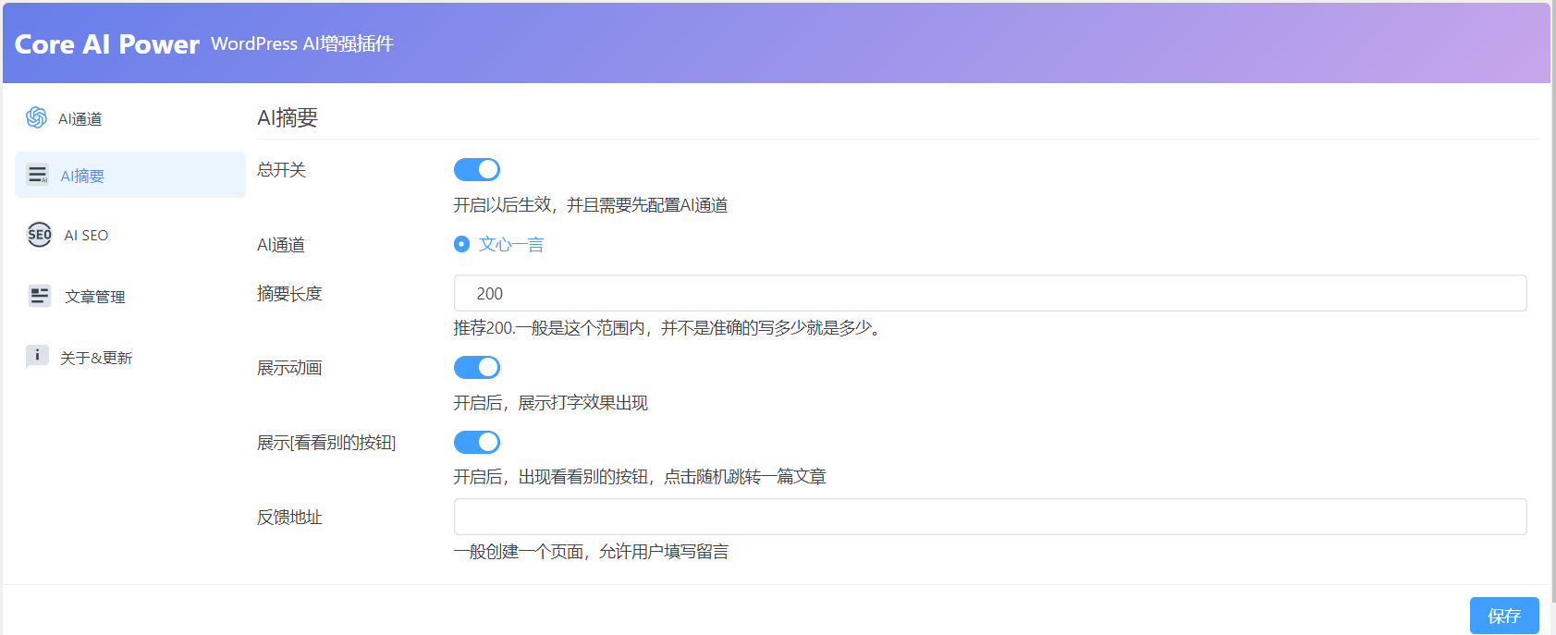Open the AI通道 menu item
1556x635 pixels.
[130, 118]
